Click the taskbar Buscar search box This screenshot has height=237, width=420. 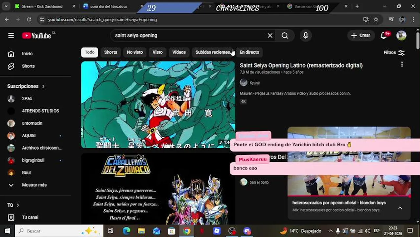click(x=59, y=231)
